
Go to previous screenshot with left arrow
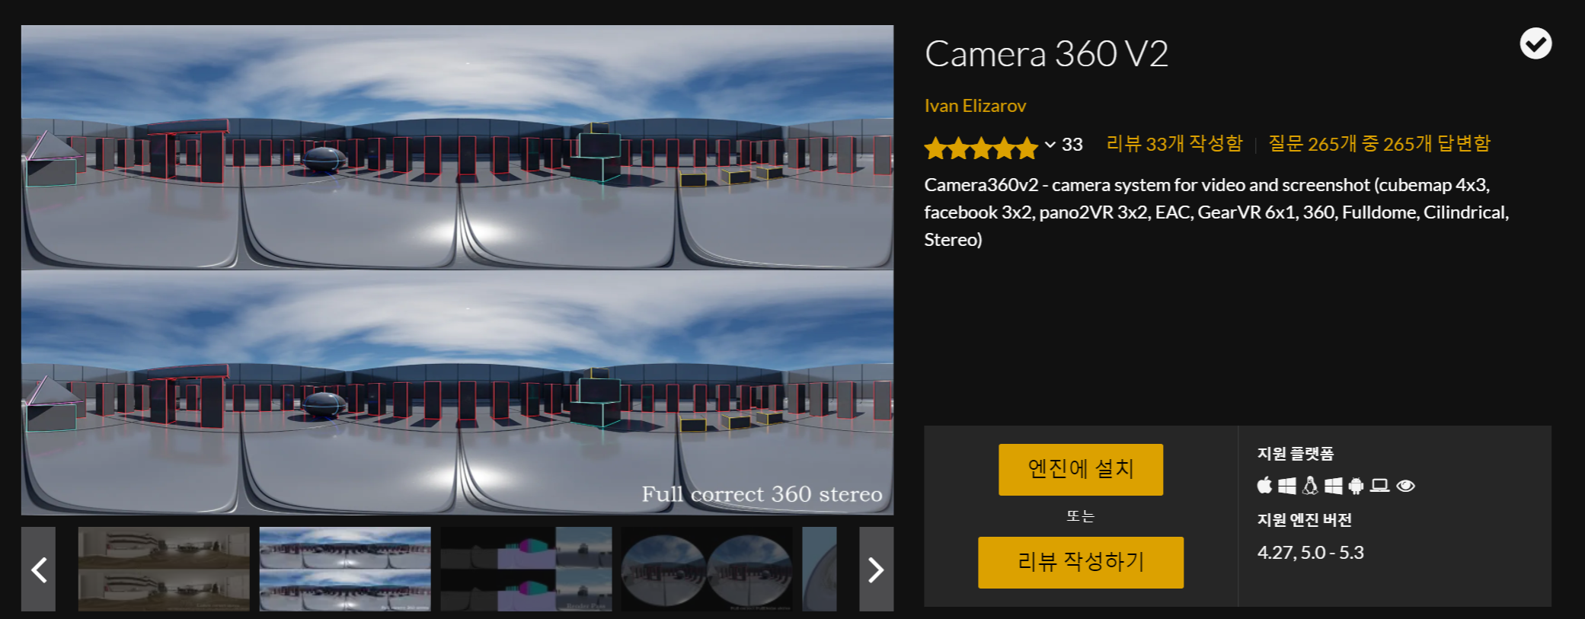[x=38, y=569]
